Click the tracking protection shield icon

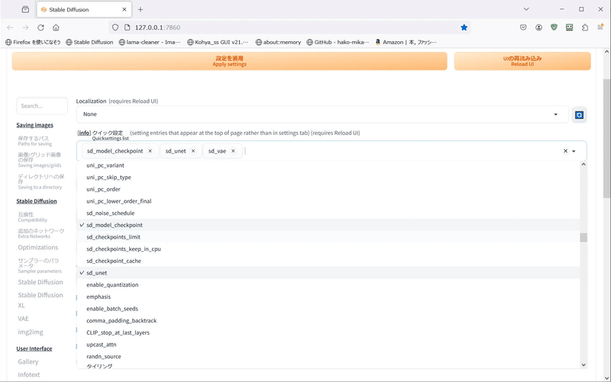115,27
